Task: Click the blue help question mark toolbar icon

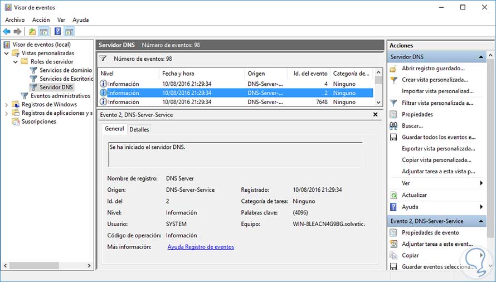Action: [57, 31]
